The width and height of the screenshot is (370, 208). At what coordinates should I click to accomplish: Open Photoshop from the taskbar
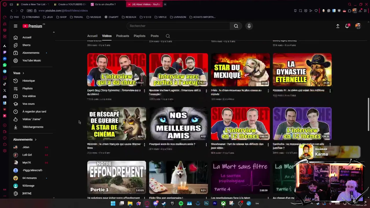[x=206, y=203]
